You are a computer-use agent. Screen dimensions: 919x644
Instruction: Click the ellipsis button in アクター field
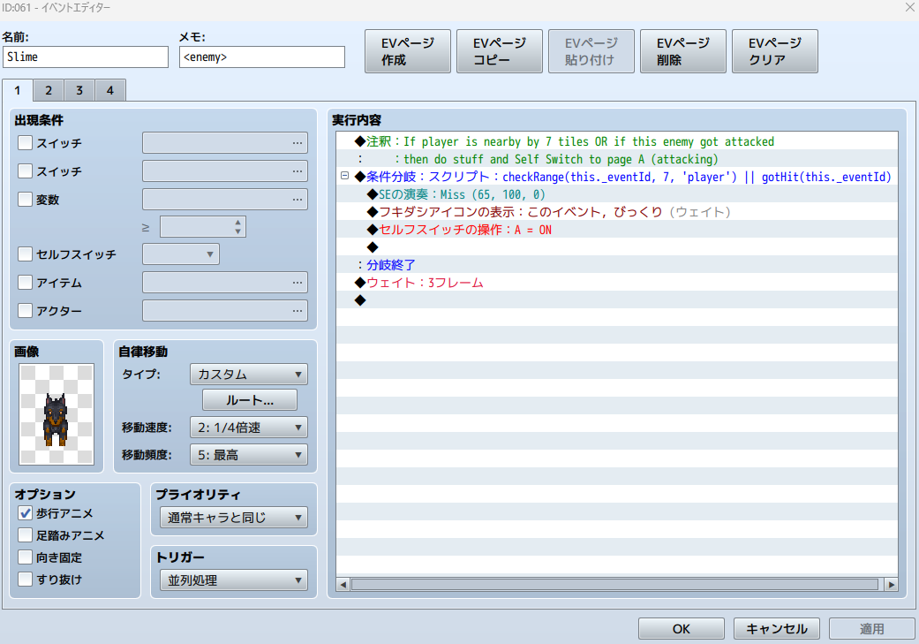coord(298,310)
